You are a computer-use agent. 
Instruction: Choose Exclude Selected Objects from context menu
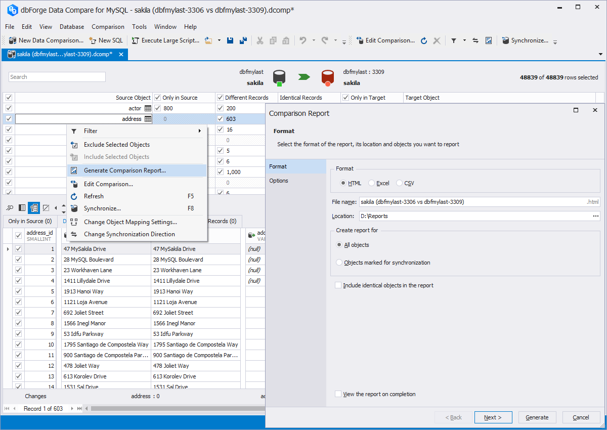point(116,145)
